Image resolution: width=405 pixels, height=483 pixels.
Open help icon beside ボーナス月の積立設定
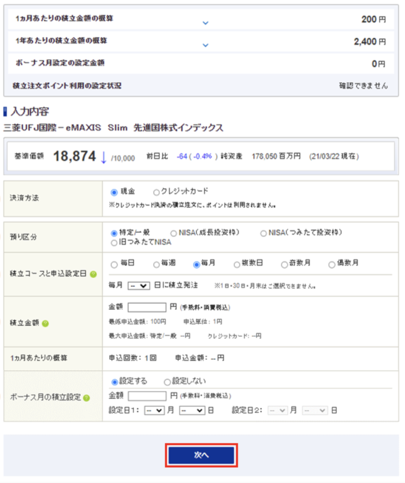(x=87, y=398)
